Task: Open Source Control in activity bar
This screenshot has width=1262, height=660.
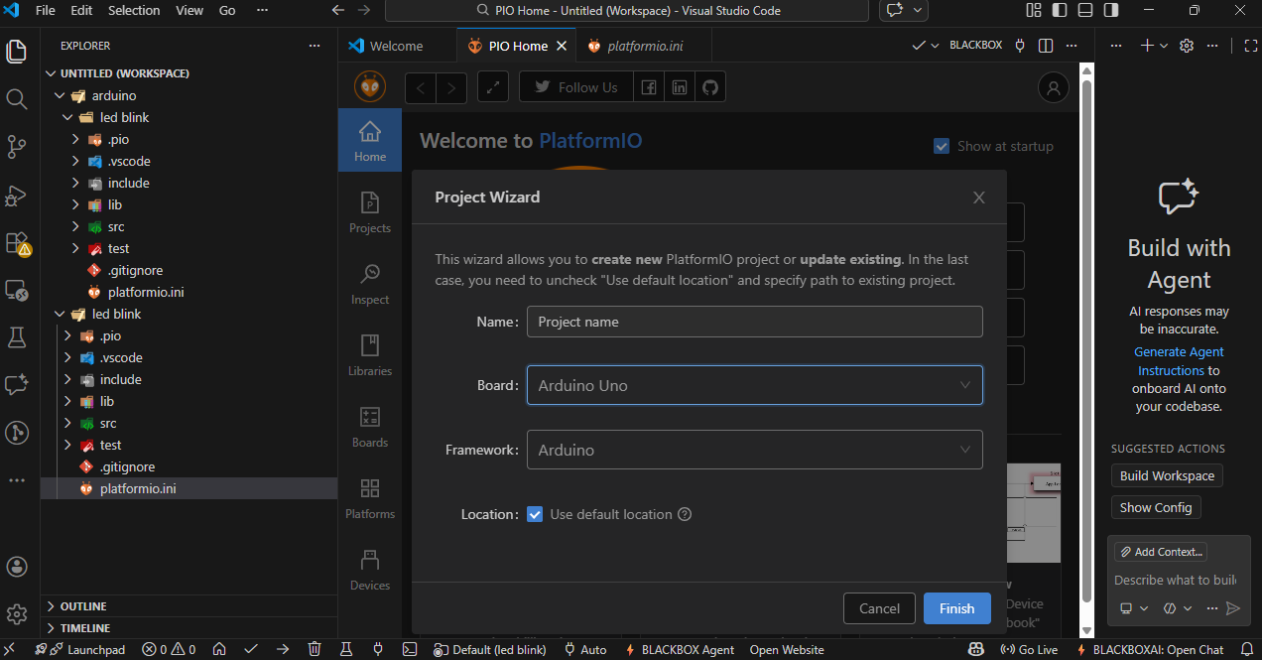Action: tap(17, 147)
